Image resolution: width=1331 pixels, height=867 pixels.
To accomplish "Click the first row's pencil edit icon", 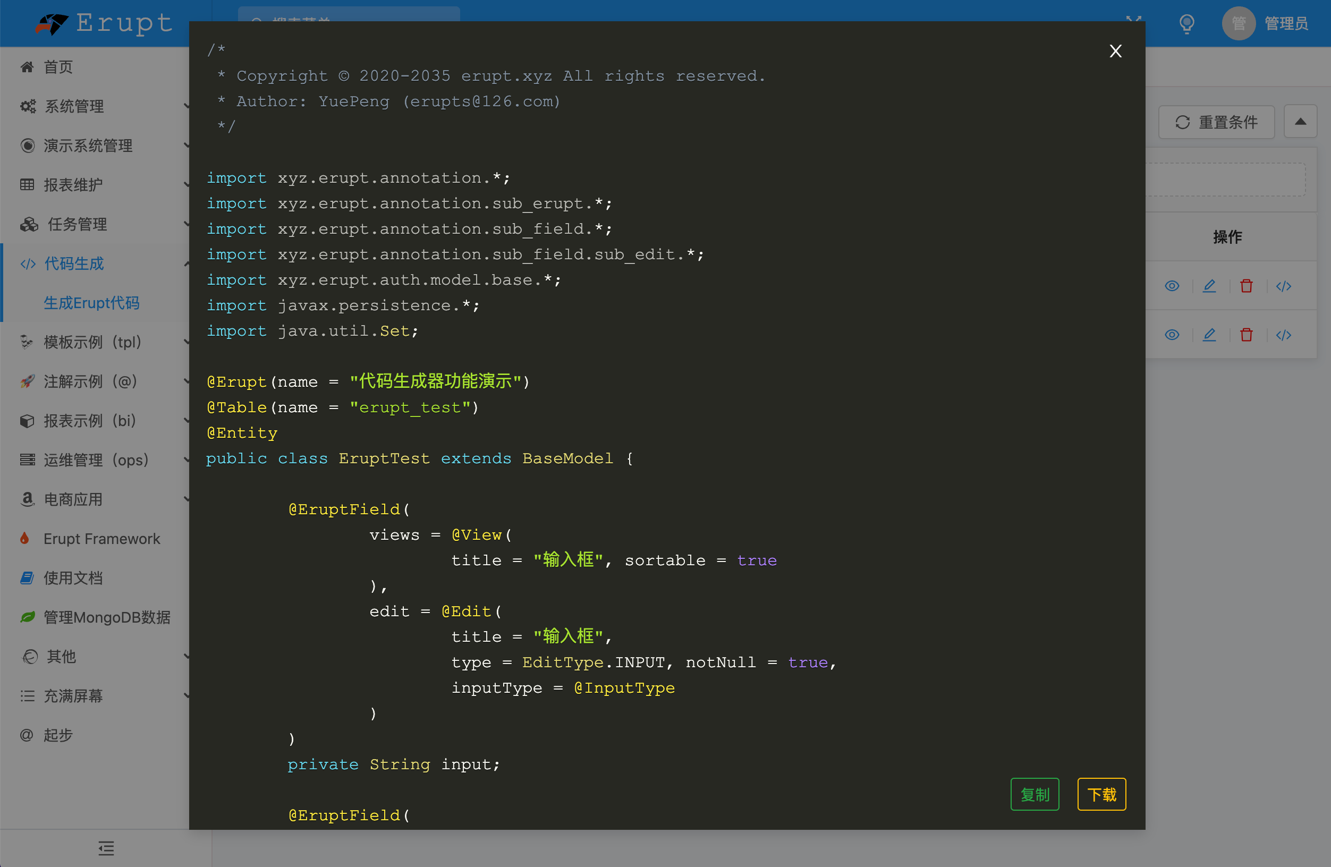I will pos(1209,286).
